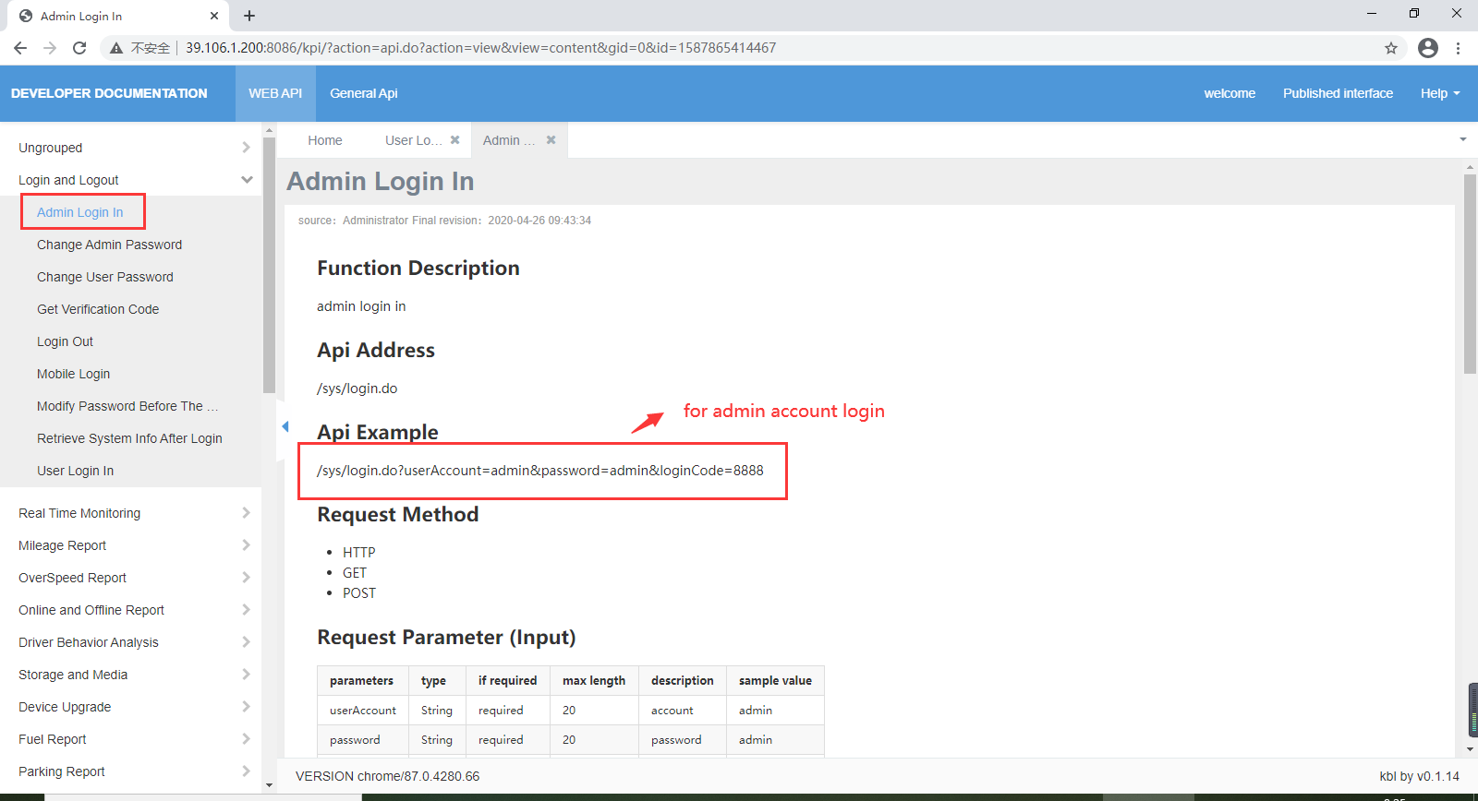Close the User Lo... document tab
1478x801 pixels.
tap(455, 140)
